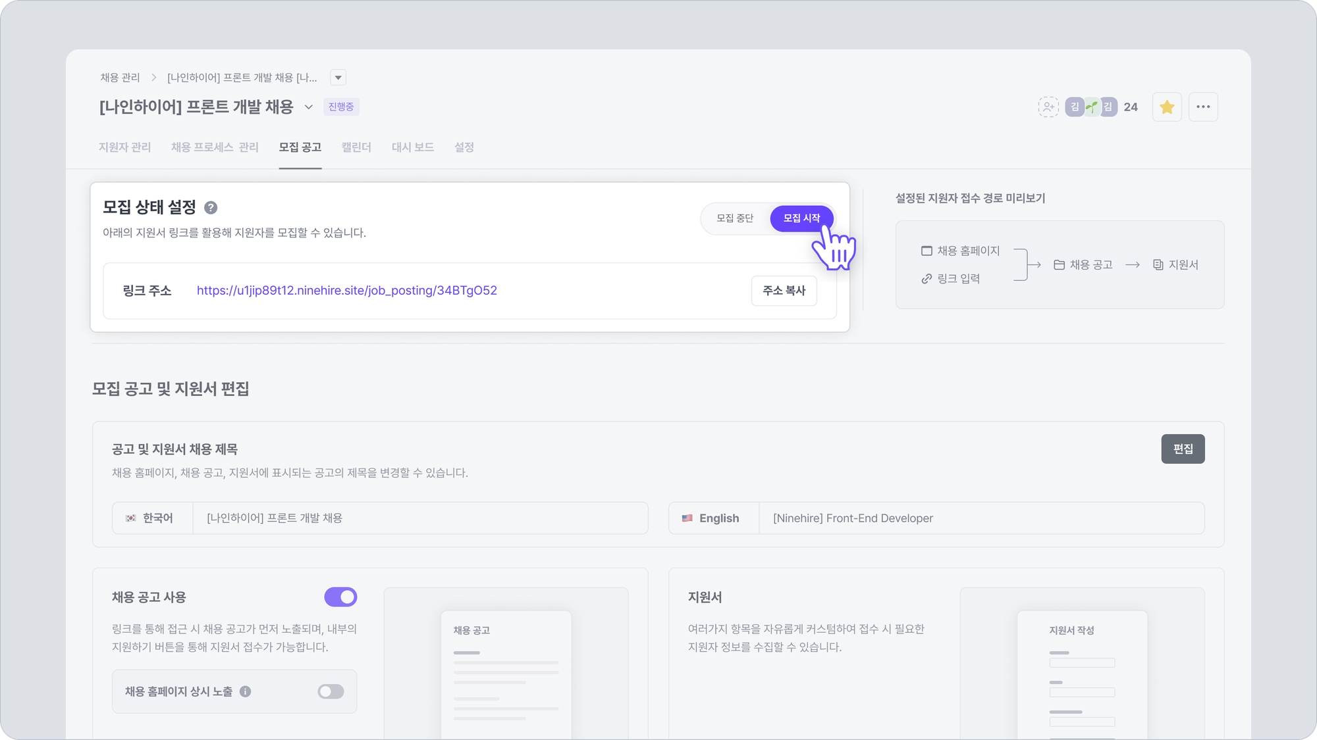This screenshot has width=1317, height=740.
Task: Click the info icon beside 채용 홈페이지 상시 노출
Action: [245, 691]
